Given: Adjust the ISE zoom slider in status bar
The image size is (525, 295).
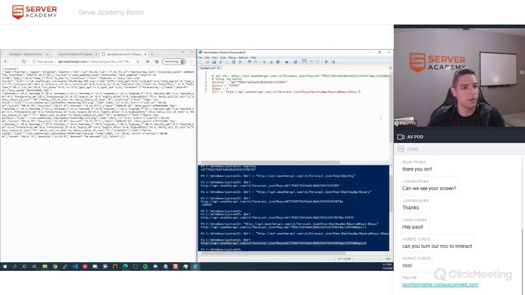Looking at the screenshot, I should click(363, 259).
